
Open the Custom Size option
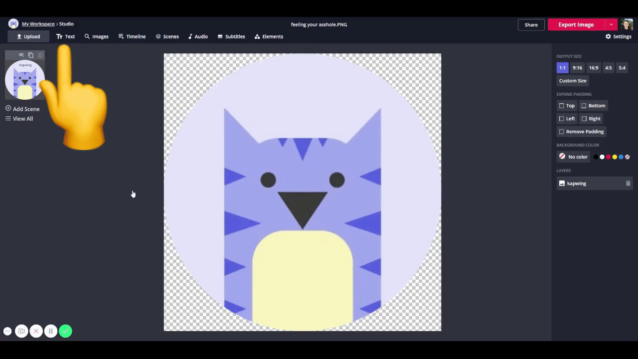pyautogui.click(x=573, y=81)
